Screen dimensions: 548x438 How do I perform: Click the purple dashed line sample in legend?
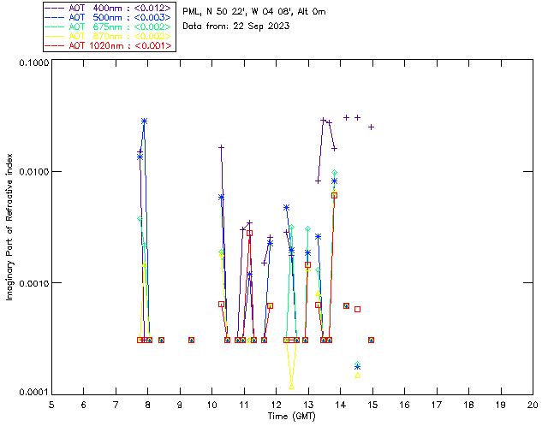(55, 8)
